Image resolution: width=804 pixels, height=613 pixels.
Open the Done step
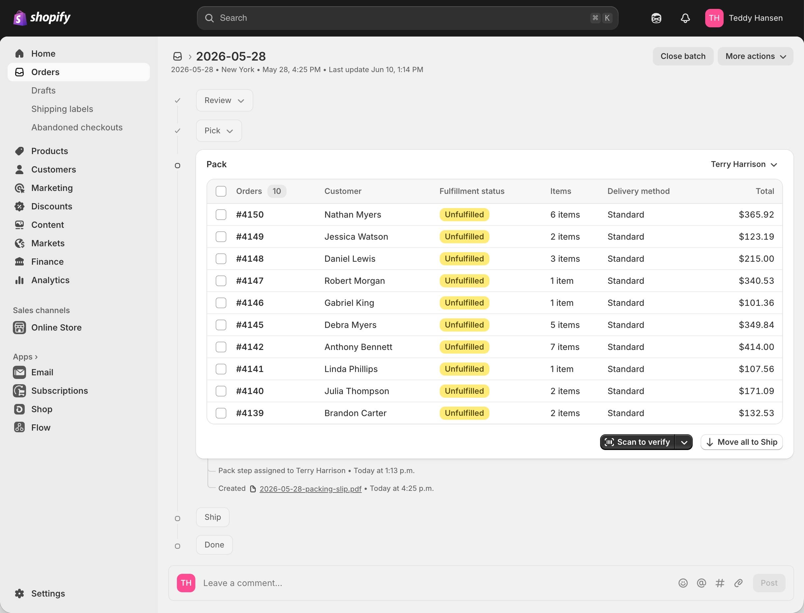click(214, 545)
